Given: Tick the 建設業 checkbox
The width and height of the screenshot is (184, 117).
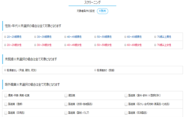Looking at the screenshot, I should pos(66,96).
